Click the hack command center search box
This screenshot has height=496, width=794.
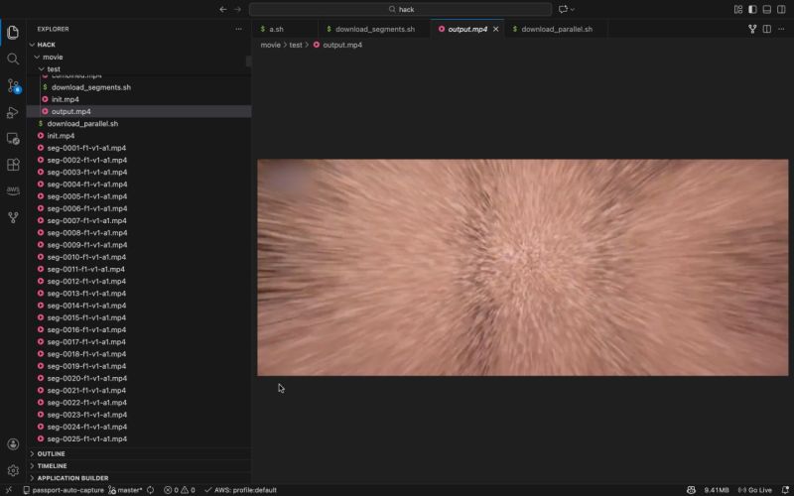(400, 9)
